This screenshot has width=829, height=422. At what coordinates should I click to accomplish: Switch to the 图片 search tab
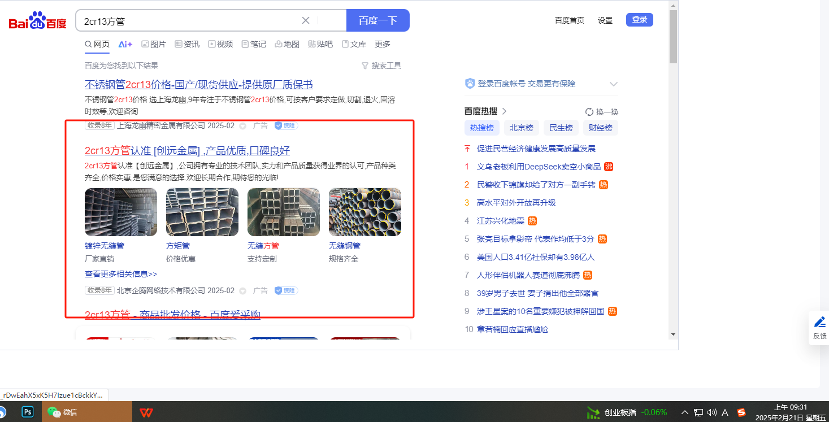[x=153, y=44]
